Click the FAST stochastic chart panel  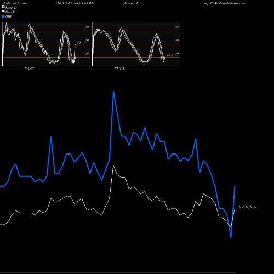[x=46, y=44]
